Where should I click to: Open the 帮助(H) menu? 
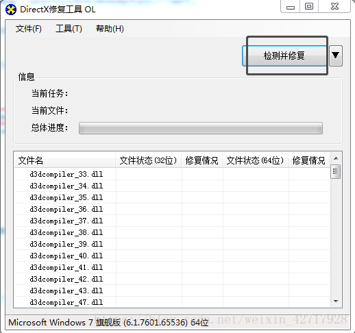(110, 29)
